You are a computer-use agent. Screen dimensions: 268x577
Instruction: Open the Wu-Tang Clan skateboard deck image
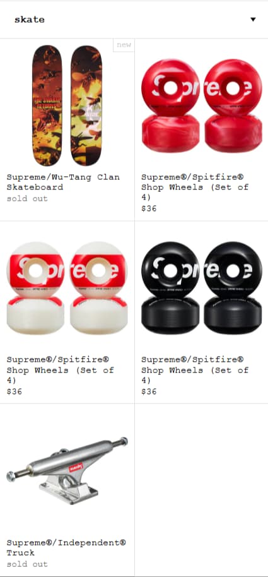click(67, 105)
